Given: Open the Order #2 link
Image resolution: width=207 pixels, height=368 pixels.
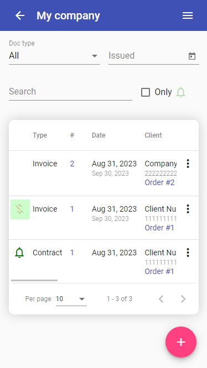Looking at the screenshot, I should [159, 182].
